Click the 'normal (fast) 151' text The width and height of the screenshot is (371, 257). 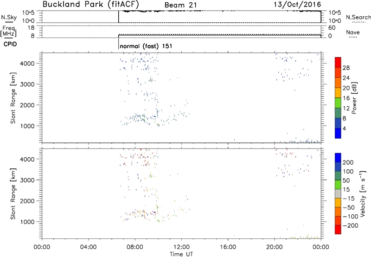pyautogui.click(x=146, y=46)
